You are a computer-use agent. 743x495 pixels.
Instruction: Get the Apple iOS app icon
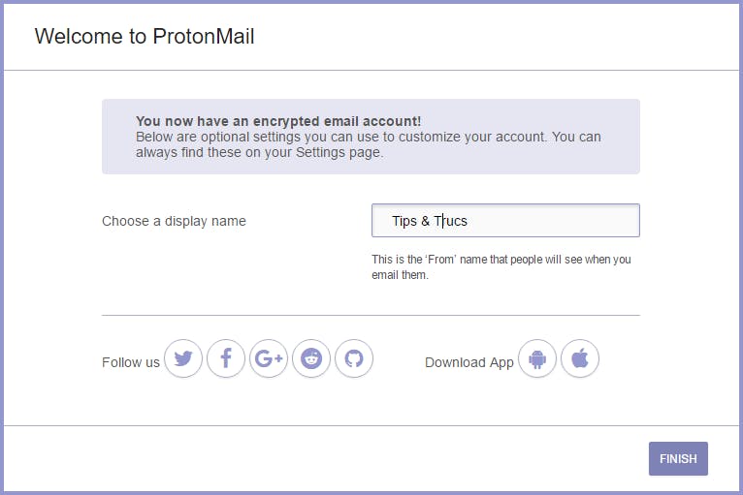pyautogui.click(x=580, y=359)
